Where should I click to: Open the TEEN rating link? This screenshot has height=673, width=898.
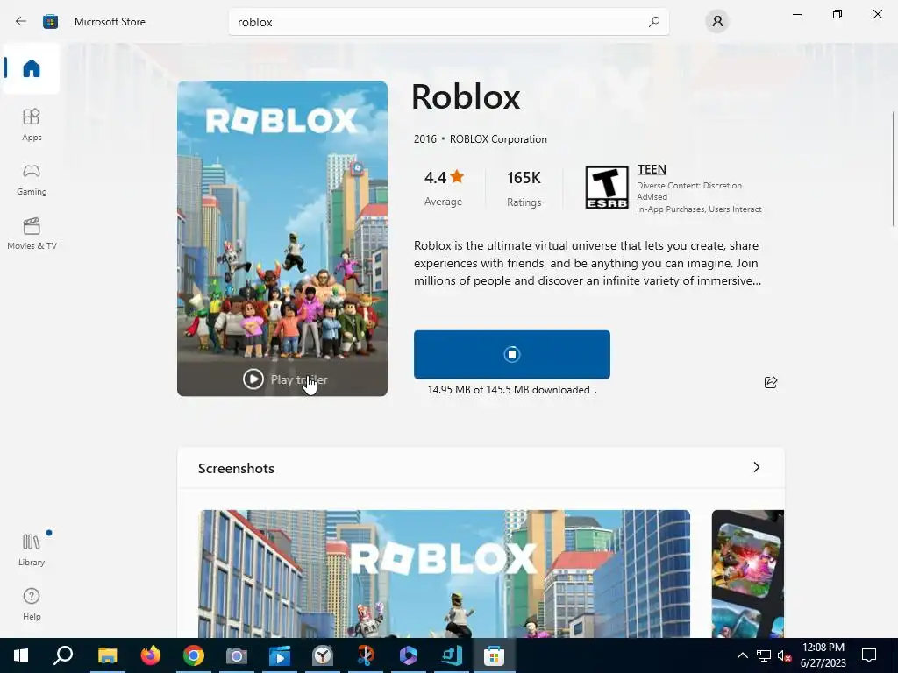pyautogui.click(x=652, y=169)
